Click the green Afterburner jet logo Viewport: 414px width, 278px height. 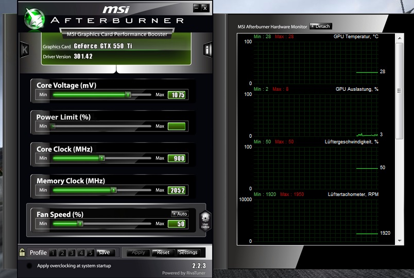pos(35,19)
